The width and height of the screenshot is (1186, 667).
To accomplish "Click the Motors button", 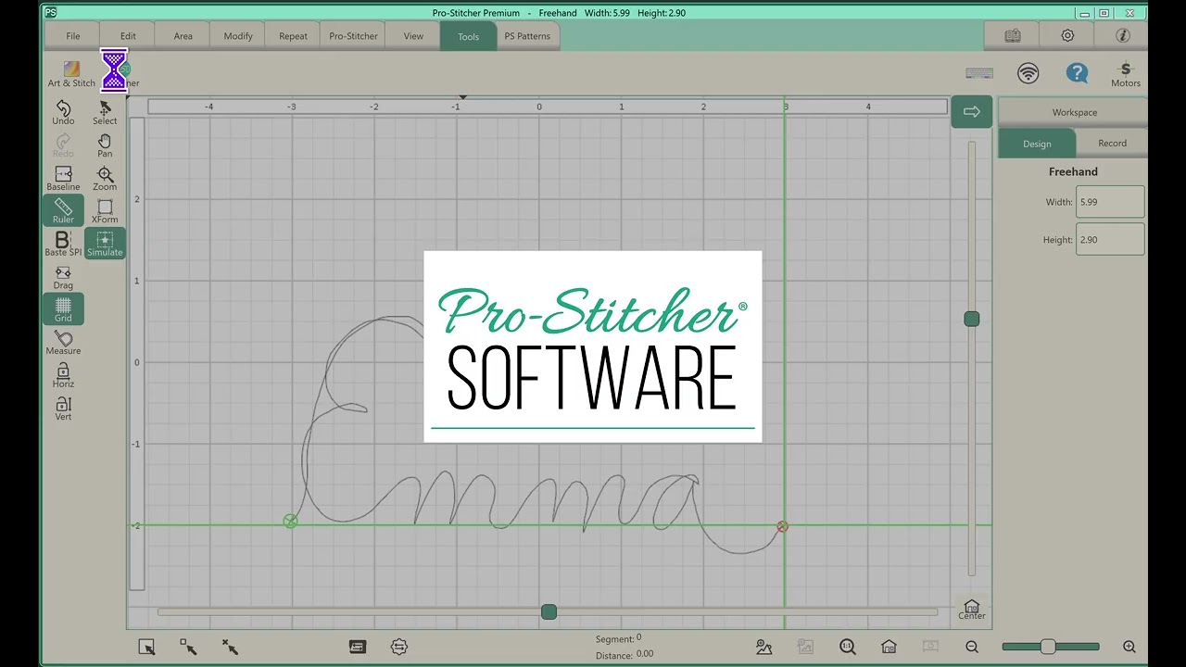I will [x=1126, y=74].
